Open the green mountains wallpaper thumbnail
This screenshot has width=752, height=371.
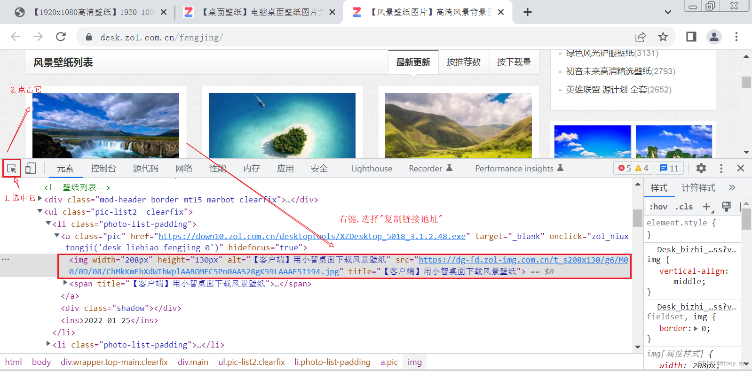pyautogui.click(x=459, y=125)
